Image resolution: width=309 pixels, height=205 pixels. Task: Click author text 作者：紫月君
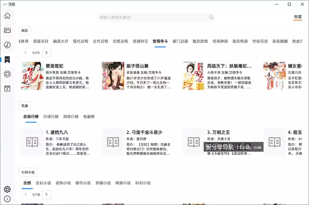click(x=136, y=139)
